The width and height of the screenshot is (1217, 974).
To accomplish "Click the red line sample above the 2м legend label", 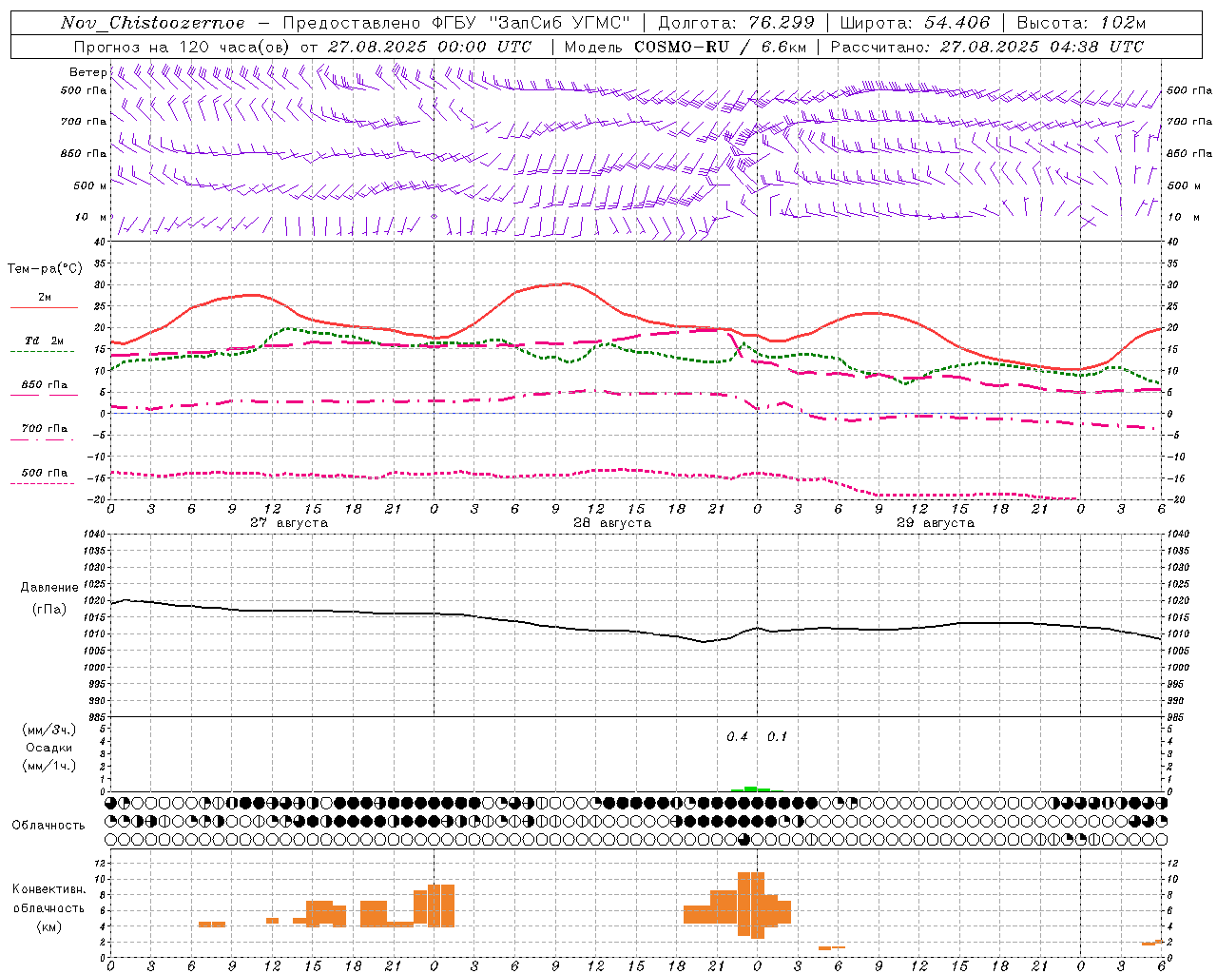I will tap(44, 308).
